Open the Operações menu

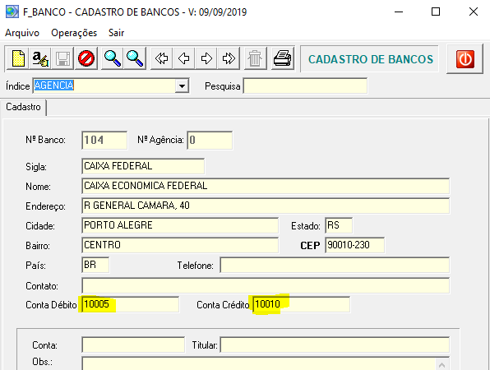tap(74, 33)
